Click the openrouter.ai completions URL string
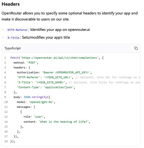This screenshot has width=144, height=148. click(59, 58)
